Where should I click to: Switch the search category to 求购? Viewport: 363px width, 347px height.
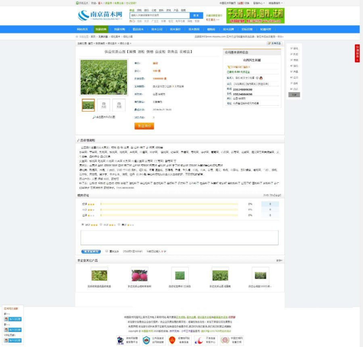coord(139,10)
